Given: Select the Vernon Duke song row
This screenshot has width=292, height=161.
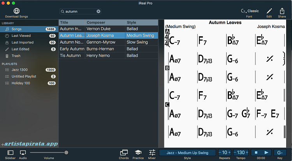Looking at the screenshot, I should [x=108, y=29].
